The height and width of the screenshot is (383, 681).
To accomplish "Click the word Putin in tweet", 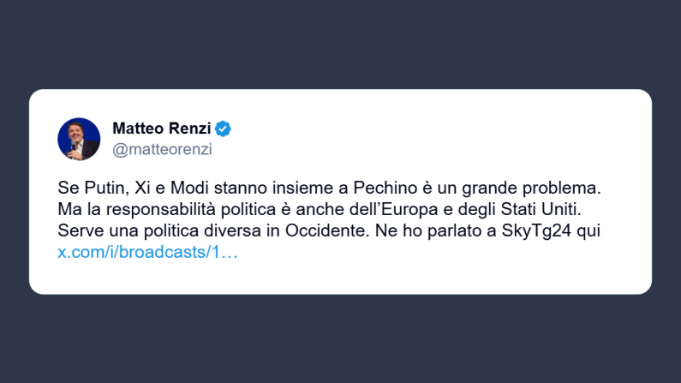I will pyautogui.click(x=102, y=187).
